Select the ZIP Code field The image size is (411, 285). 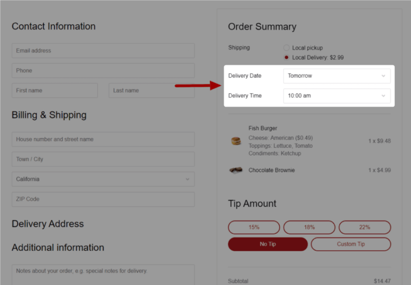pyautogui.click(x=103, y=199)
